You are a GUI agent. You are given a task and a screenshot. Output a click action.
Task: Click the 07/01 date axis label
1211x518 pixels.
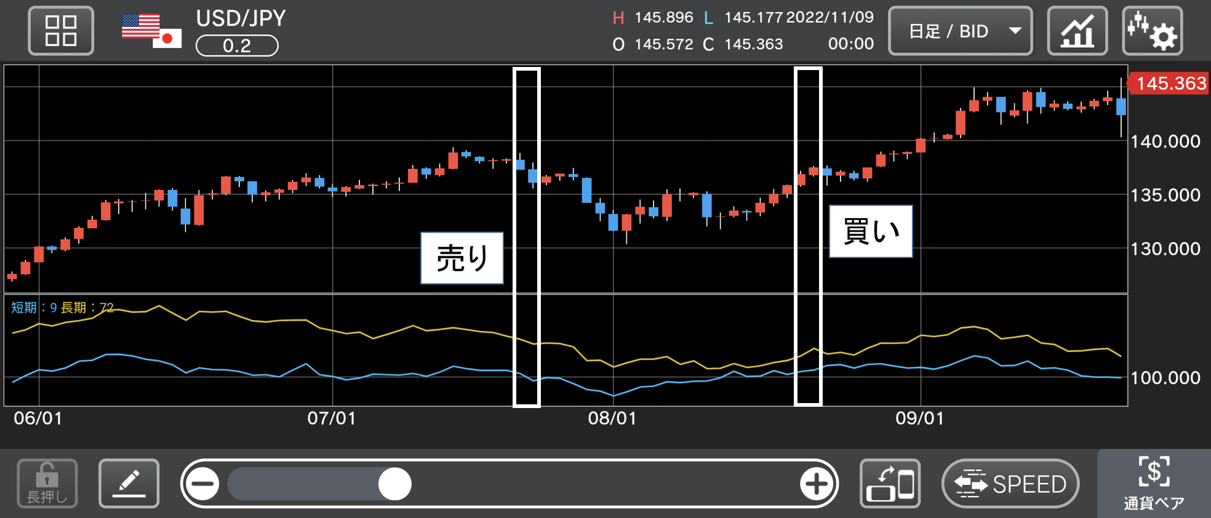coord(332,418)
